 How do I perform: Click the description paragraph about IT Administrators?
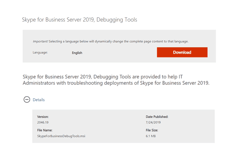pyautogui.click(x=116, y=80)
